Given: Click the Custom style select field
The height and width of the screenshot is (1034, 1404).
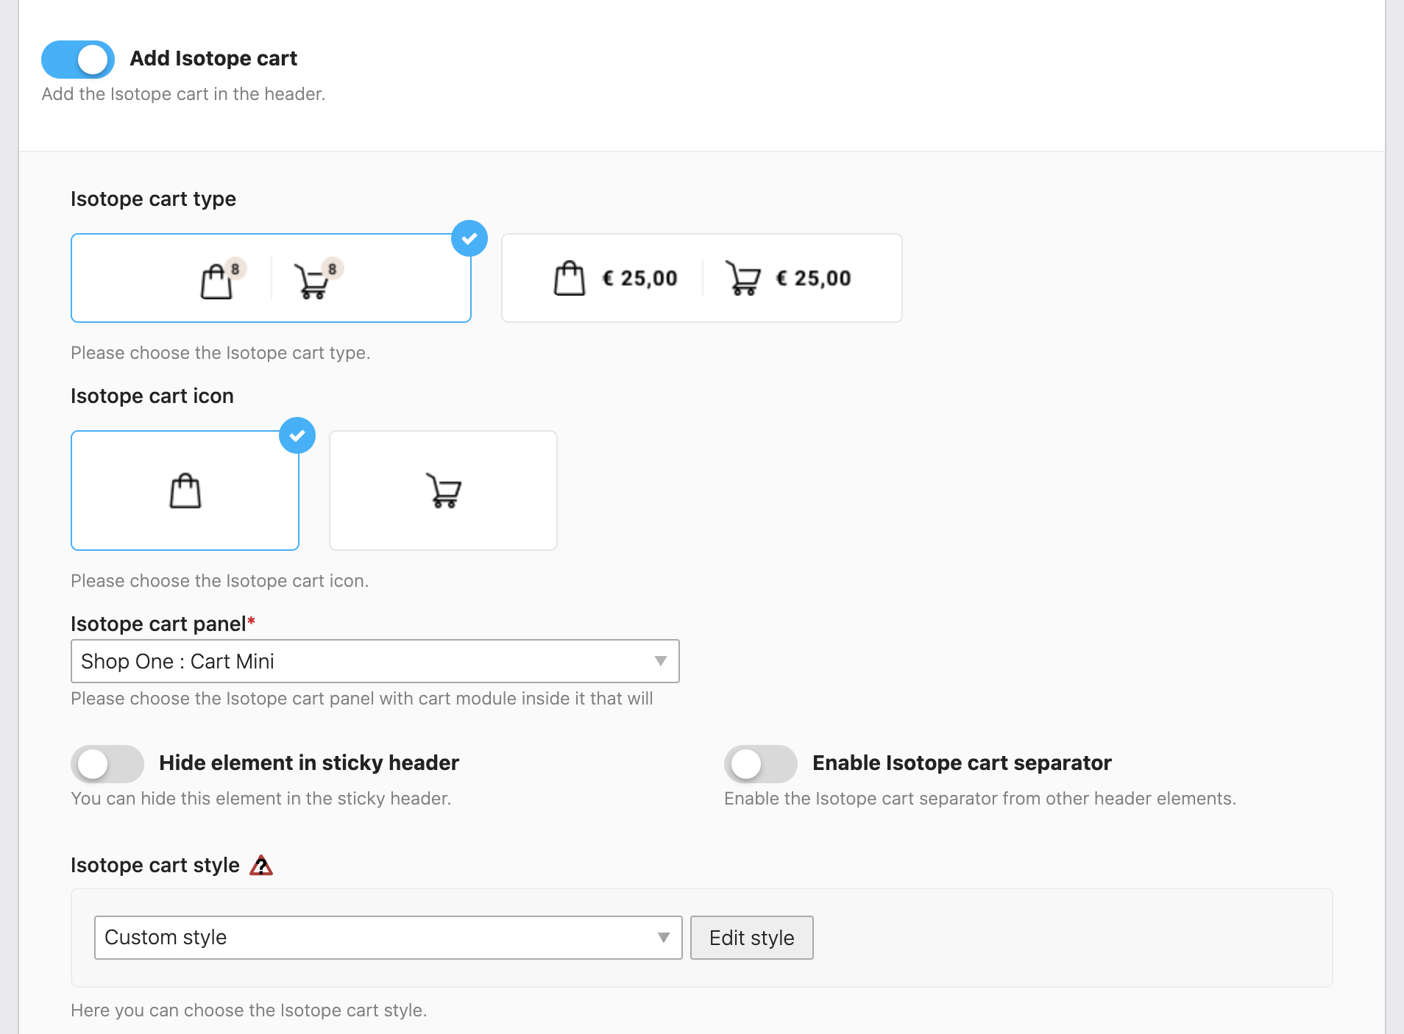Looking at the screenshot, I should point(388,937).
